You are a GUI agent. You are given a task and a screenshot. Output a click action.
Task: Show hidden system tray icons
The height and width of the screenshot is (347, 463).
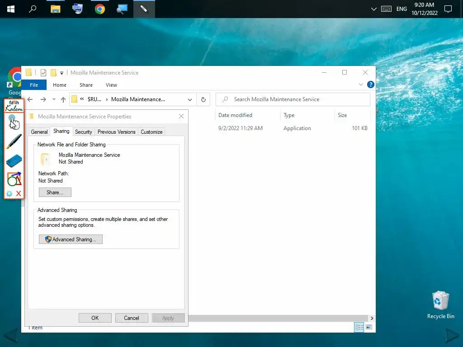(373, 9)
